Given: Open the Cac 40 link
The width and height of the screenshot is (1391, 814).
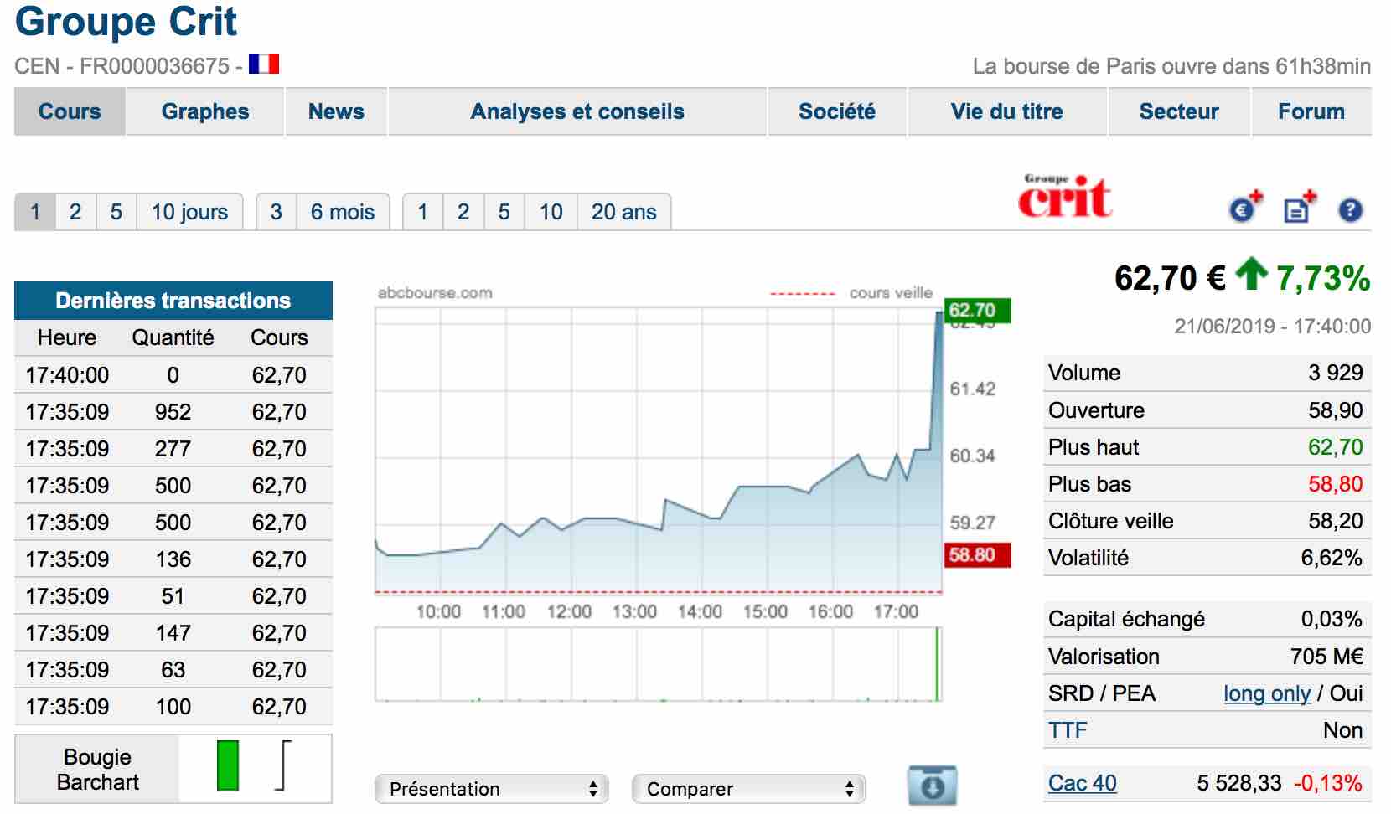Looking at the screenshot, I should 1083,783.
